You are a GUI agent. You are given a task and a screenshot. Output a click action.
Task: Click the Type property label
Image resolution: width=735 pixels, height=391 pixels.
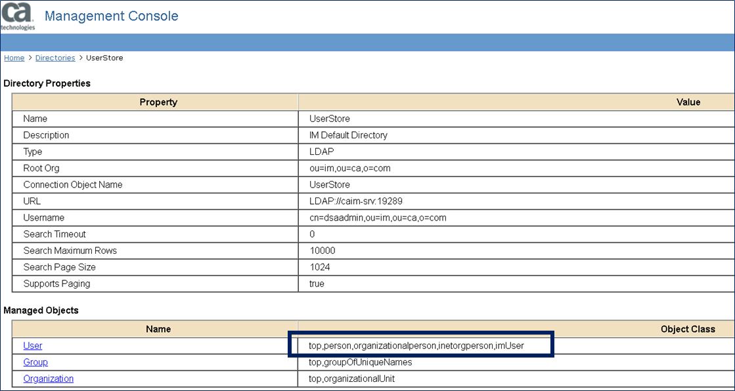tap(32, 152)
